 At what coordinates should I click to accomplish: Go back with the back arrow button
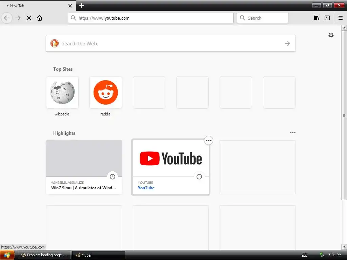pos(7,18)
